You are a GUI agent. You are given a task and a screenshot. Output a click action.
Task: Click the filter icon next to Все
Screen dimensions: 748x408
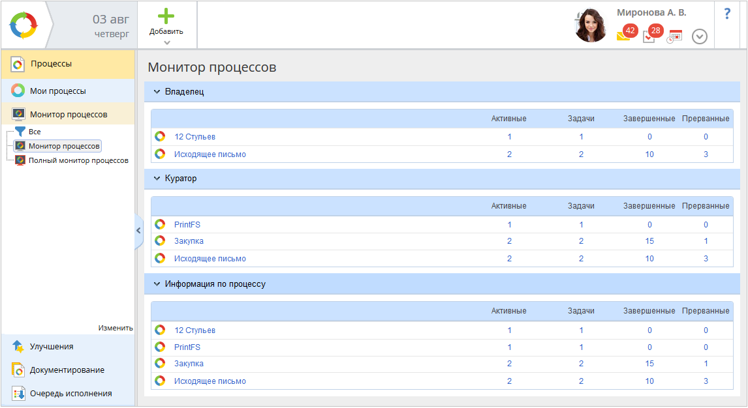click(20, 132)
